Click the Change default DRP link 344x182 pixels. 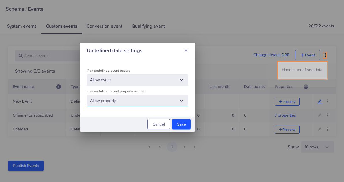click(271, 55)
